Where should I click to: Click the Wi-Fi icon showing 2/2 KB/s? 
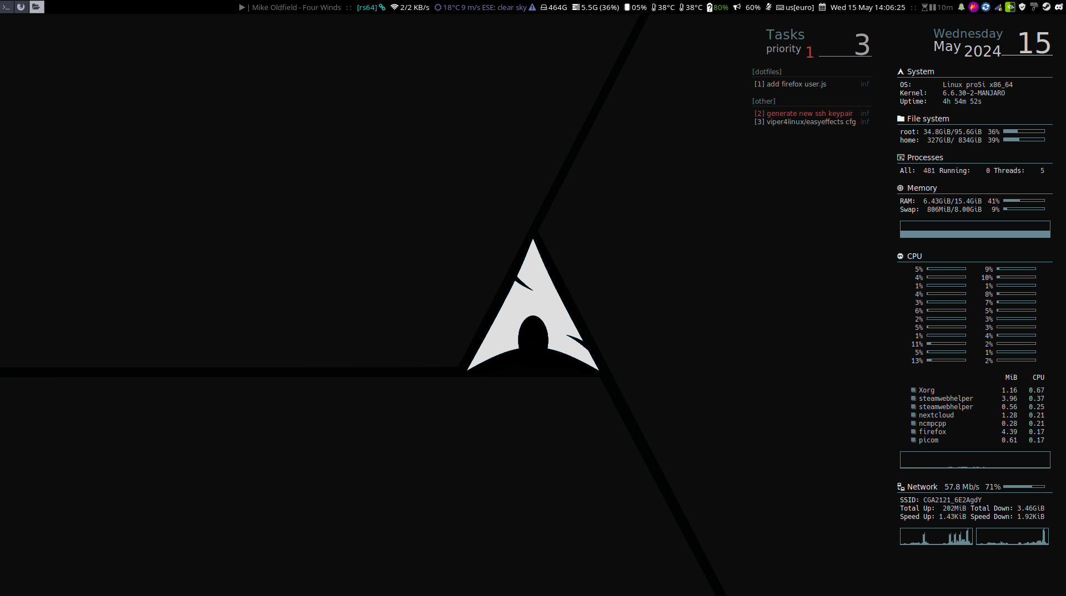394,7
